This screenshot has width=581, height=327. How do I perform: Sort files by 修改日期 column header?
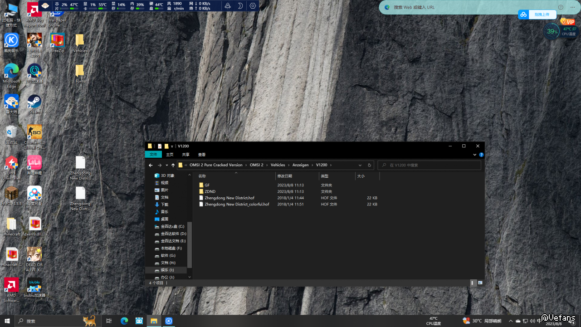[x=285, y=176]
